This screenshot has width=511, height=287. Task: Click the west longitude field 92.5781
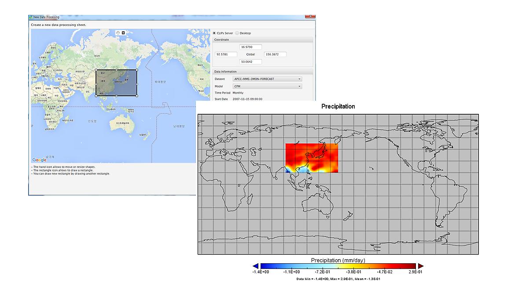[x=225, y=54]
